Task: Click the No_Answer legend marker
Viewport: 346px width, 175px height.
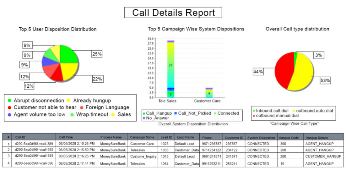Action: click(144, 118)
